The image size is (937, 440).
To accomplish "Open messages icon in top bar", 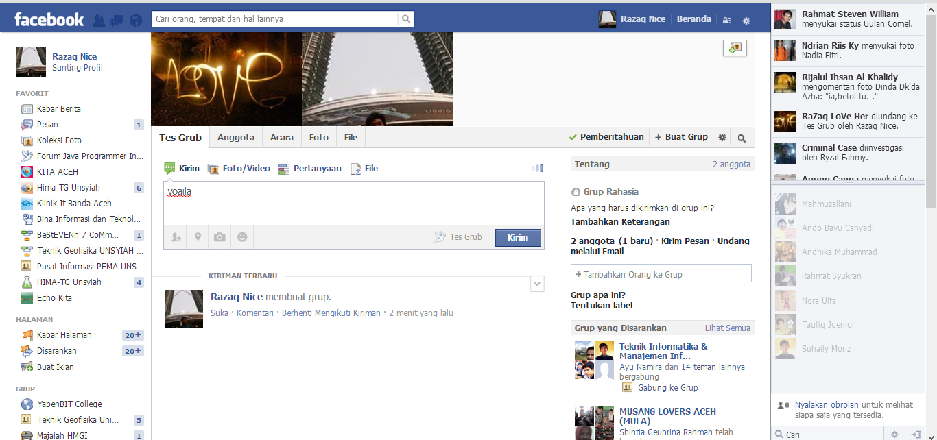I will 117,21.
